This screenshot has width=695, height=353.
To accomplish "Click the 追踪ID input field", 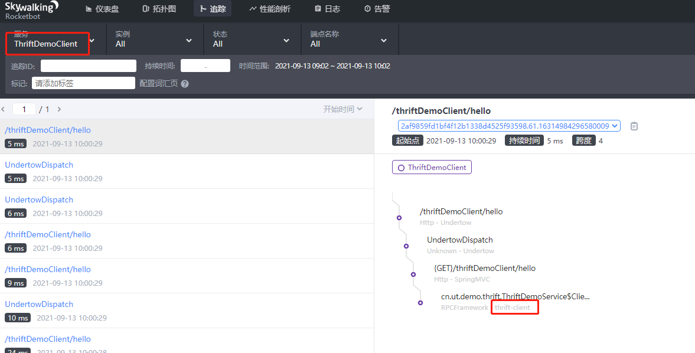I will 89,66.
